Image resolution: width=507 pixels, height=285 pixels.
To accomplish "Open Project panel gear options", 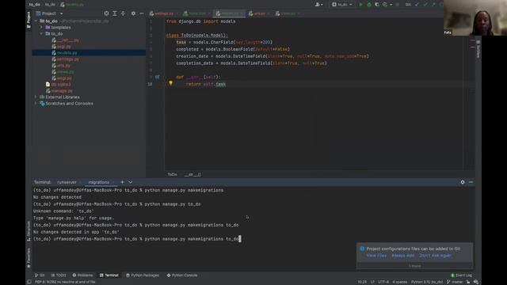I will click(133, 13).
